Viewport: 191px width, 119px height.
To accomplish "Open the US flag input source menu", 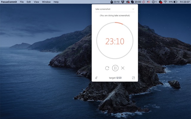I will (148, 2).
